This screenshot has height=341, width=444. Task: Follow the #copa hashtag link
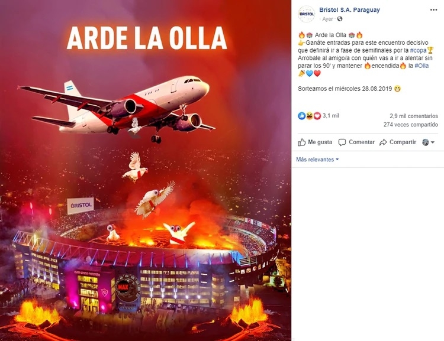[418, 50]
